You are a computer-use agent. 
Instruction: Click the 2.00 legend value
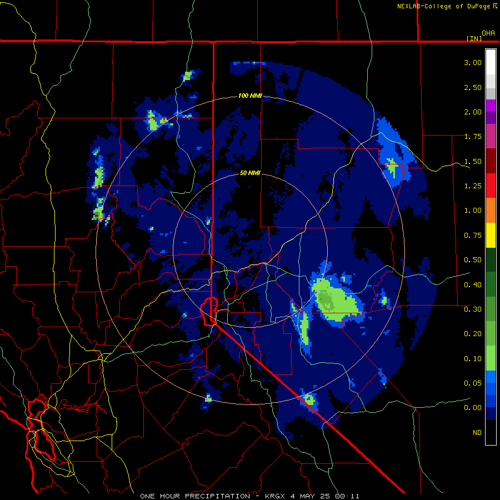(x=473, y=112)
